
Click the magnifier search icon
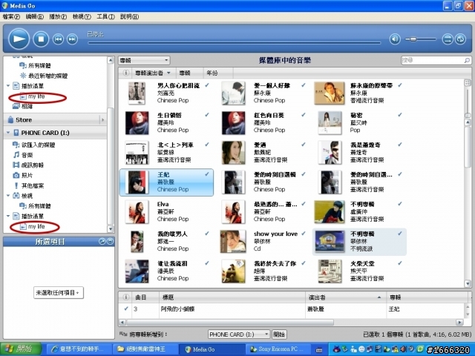(x=467, y=61)
